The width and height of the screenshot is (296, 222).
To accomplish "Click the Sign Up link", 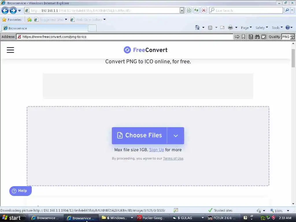I will point(156,150).
